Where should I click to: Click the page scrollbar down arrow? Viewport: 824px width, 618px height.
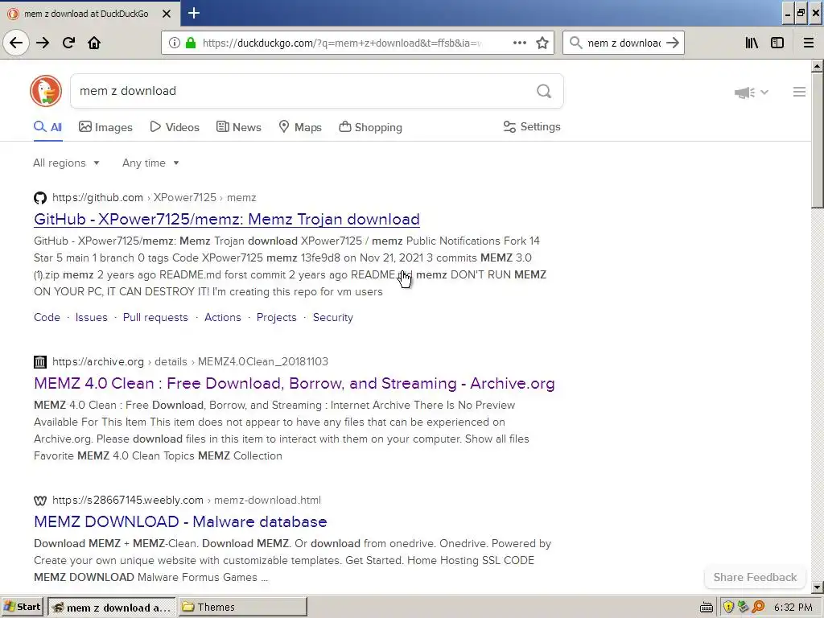pos(817,587)
